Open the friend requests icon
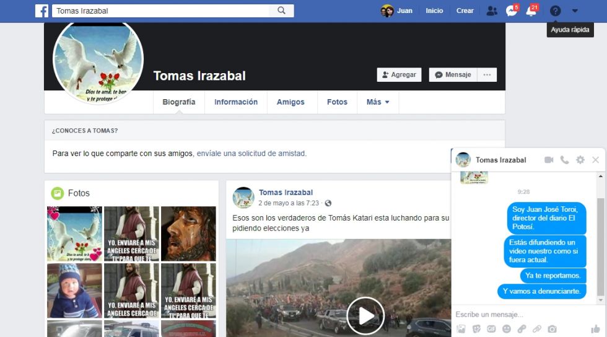 coord(492,11)
